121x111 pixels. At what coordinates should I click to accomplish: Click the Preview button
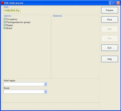coord(110,10)
